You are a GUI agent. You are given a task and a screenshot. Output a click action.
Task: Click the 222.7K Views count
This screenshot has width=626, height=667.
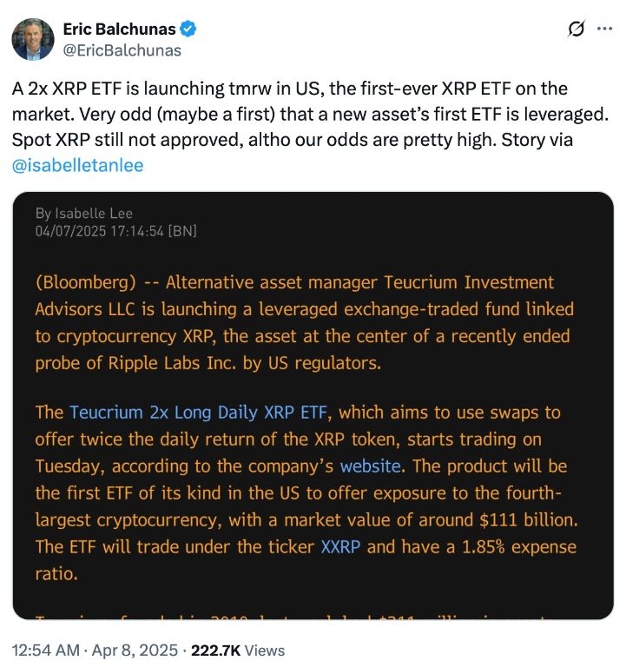coord(238,650)
